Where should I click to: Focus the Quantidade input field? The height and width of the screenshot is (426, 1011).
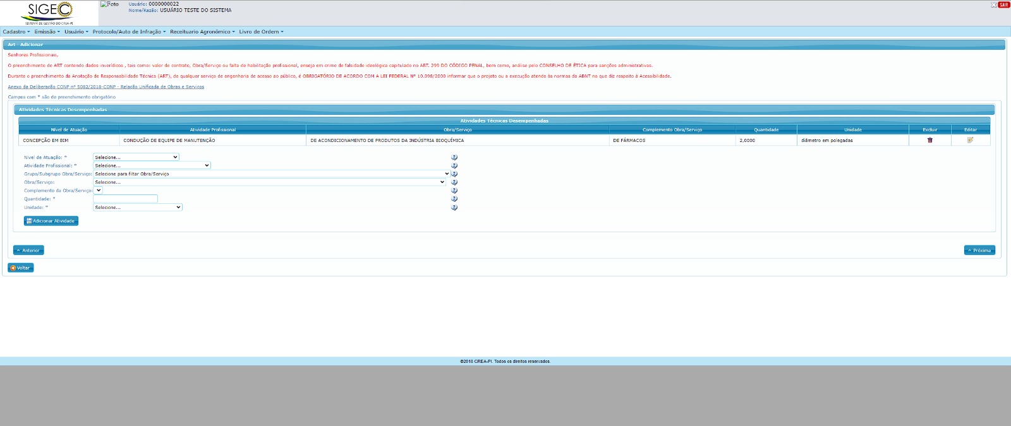tap(125, 199)
